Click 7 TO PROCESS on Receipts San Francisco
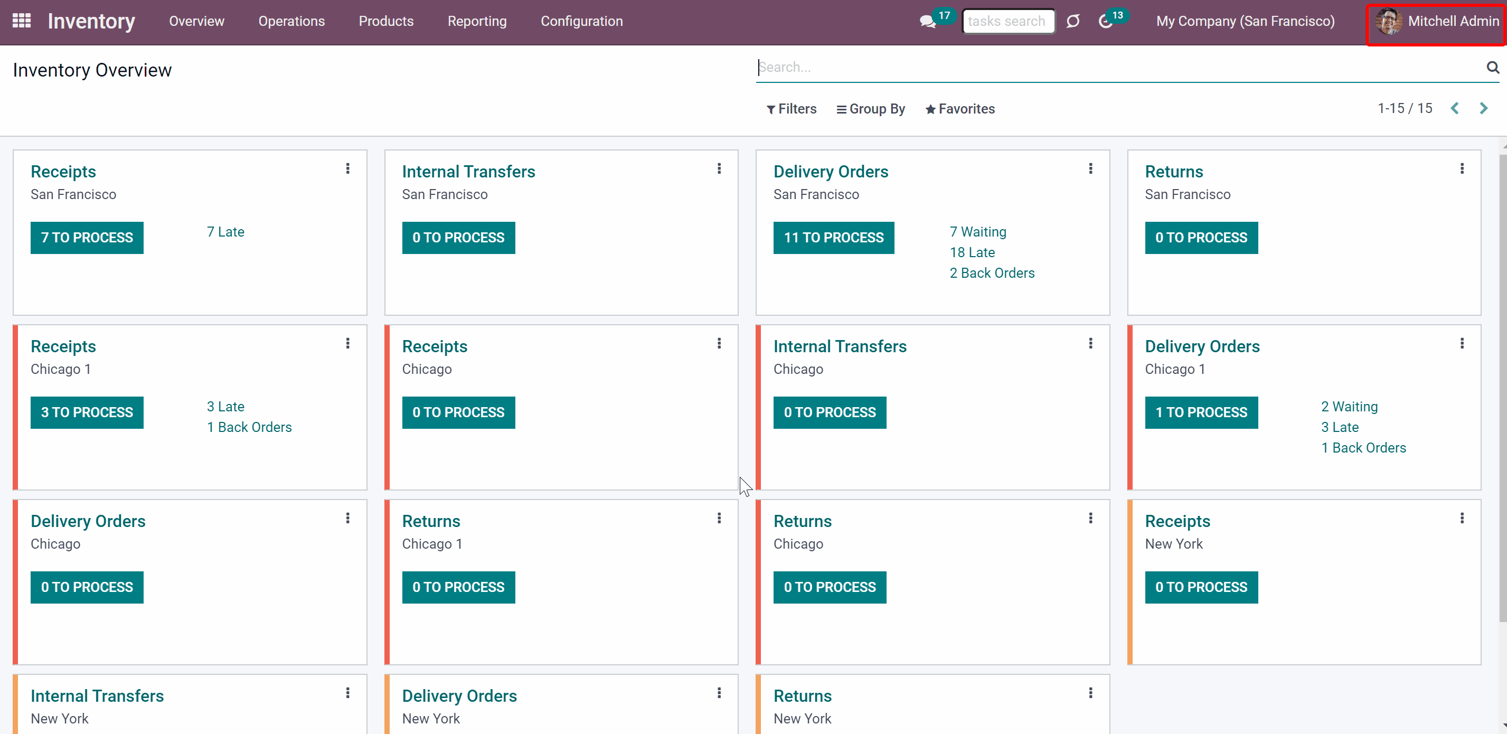Viewport: 1507px width, 734px height. point(87,238)
